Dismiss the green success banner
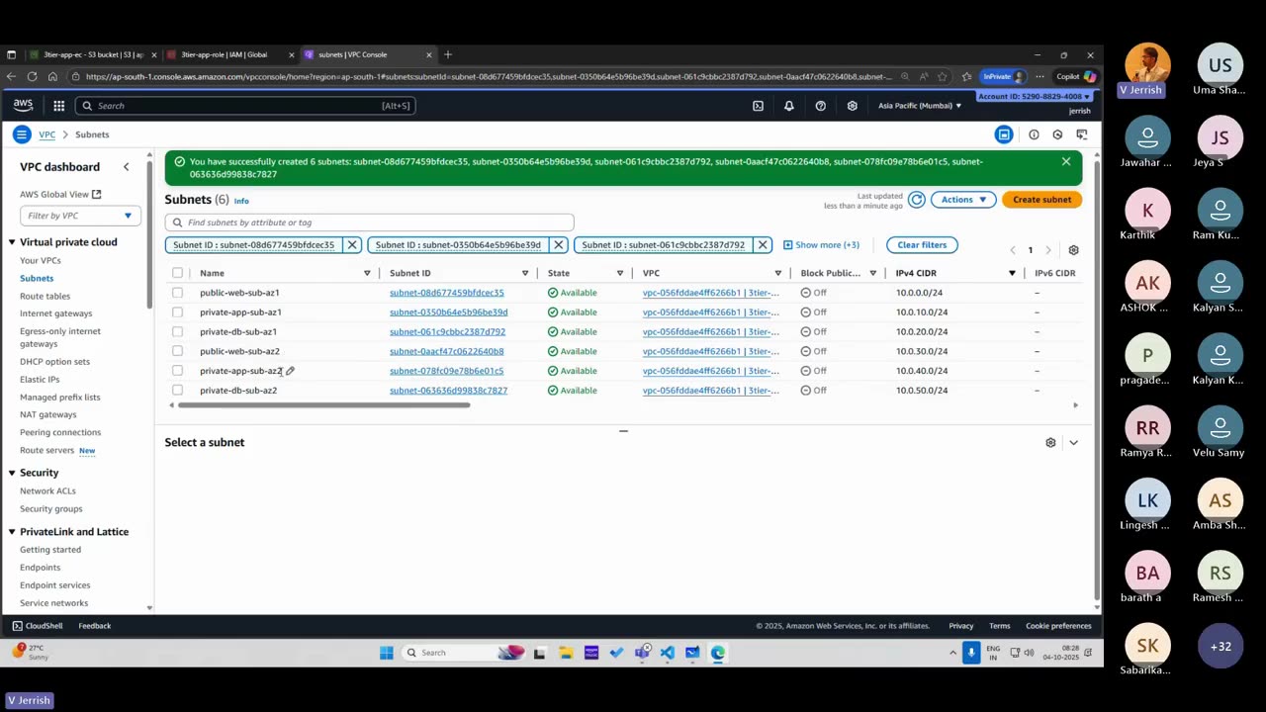 pos(1065,161)
